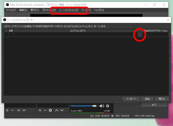This screenshot has width=173, height=126.
Task: Minimize the OBS main window
Action: [x=146, y=5]
